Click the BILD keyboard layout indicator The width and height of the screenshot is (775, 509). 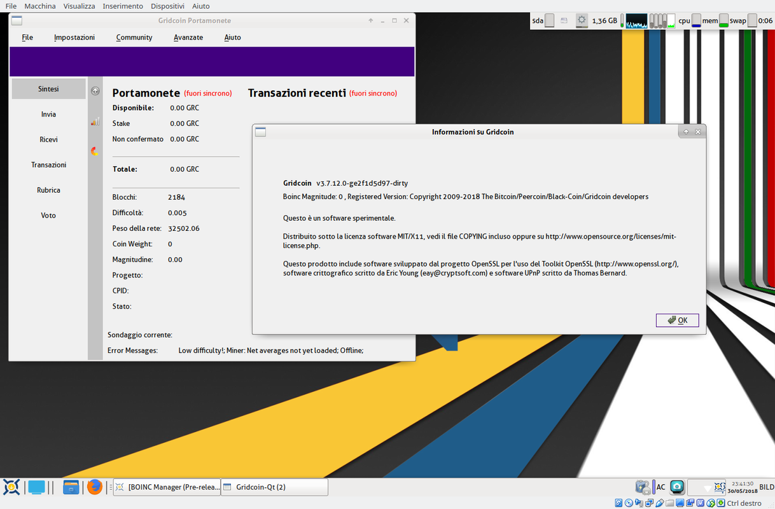[x=767, y=487]
